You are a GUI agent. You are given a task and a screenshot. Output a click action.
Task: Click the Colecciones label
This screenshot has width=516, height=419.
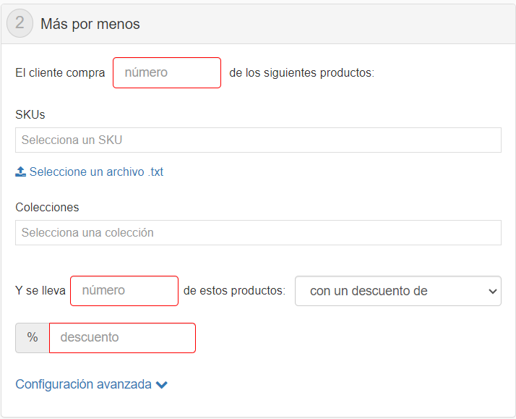[47, 207]
